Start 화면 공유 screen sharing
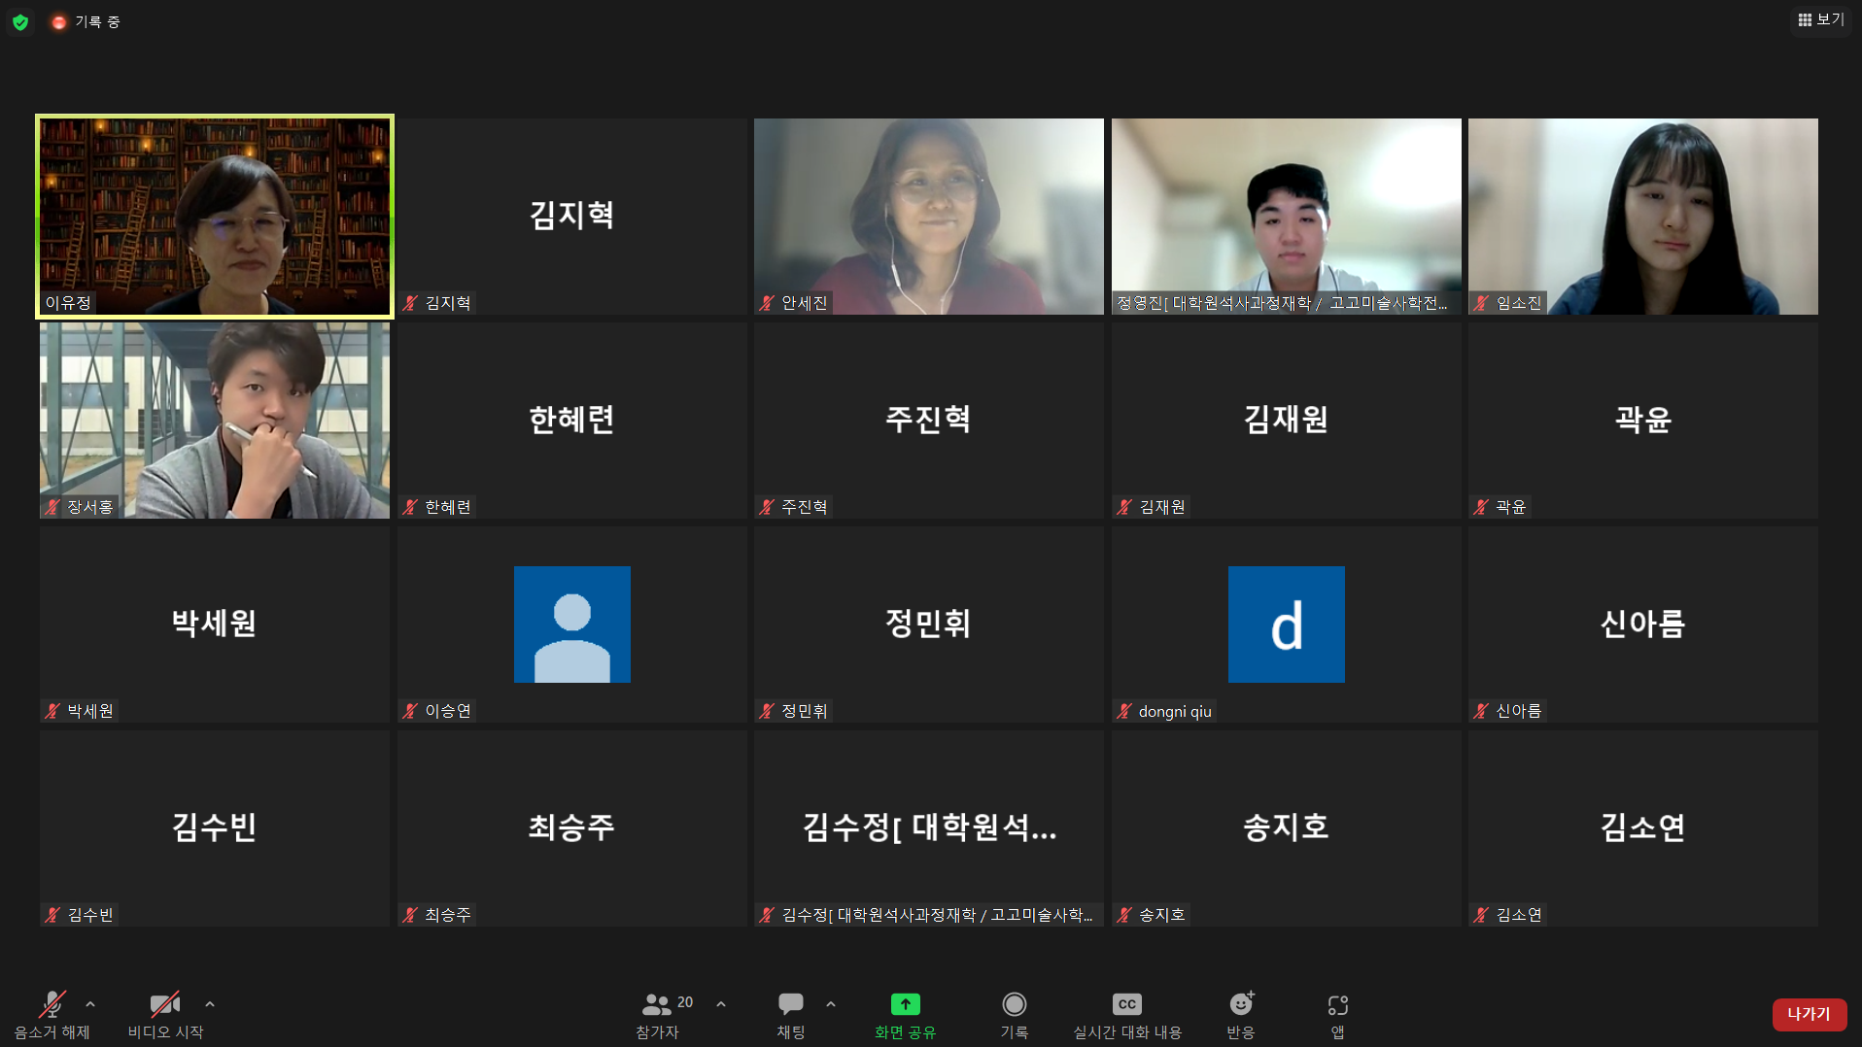The height and width of the screenshot is (1047, 1862). pos(905,1014)
